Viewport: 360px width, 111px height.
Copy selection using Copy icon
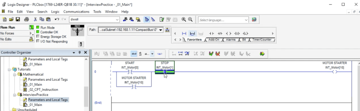click(x=42, y=19)
